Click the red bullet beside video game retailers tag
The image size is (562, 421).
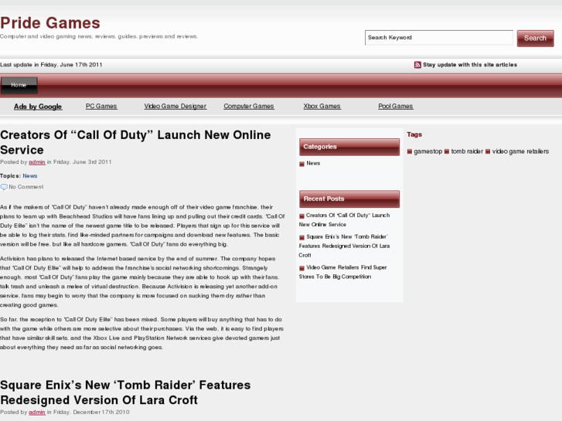[488, 151]
